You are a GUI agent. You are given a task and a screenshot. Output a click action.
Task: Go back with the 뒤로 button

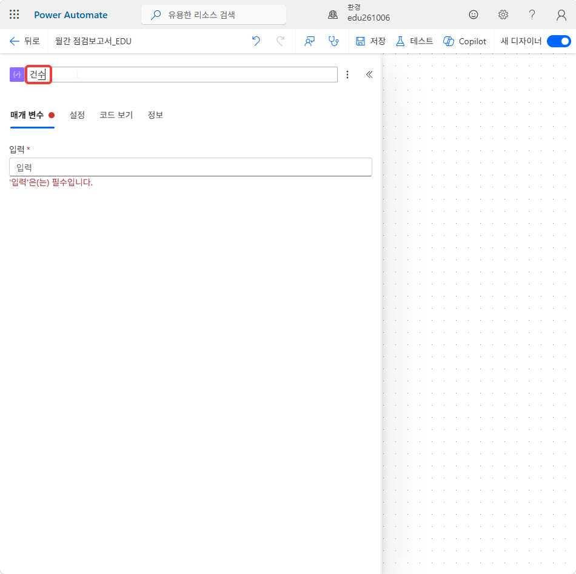click(x=25, y=41)
